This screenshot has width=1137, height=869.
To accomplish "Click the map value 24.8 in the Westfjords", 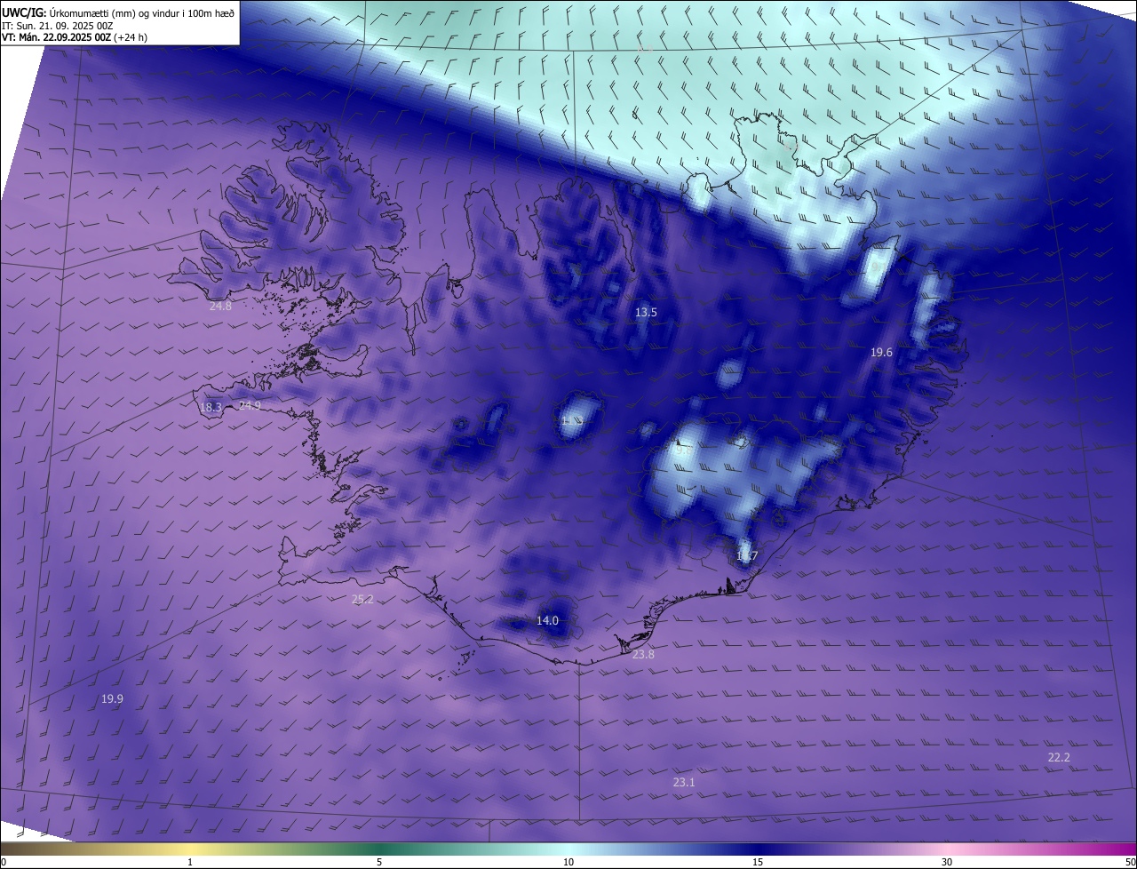I will click(220, 307).
